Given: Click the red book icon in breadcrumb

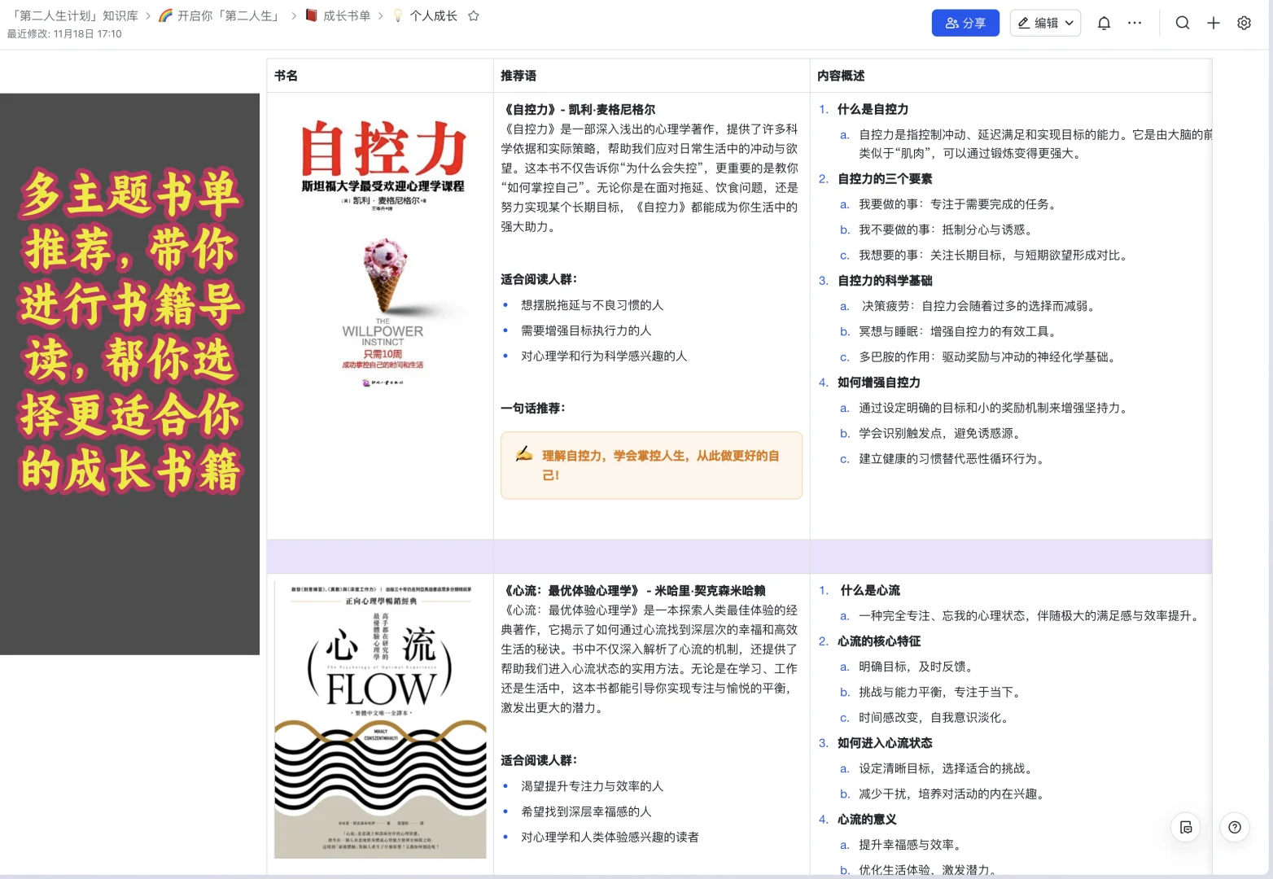Looking at the screenshot, I should pyautogui.click(x=312, y=15).
